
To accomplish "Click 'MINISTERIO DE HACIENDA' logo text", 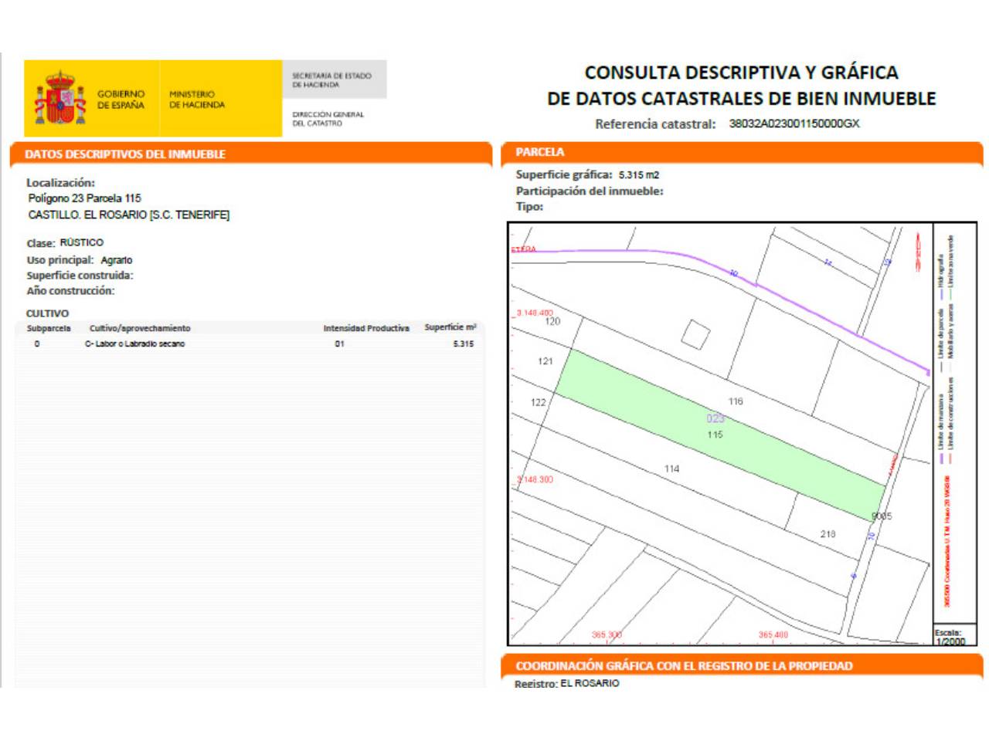I will (197, 100).
